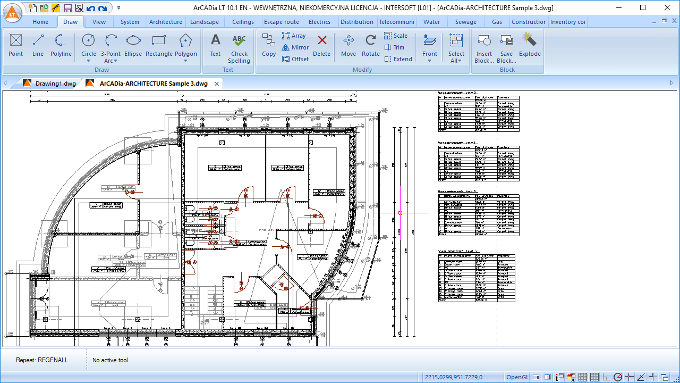Screen dimensions: 680x383
Task: Toggle ortho mode in status bar
Action: click(606, 377)
